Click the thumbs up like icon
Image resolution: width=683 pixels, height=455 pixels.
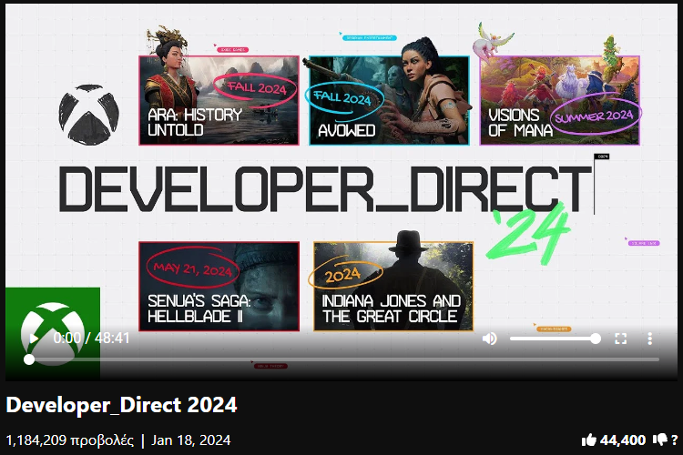tap(589, 440)
